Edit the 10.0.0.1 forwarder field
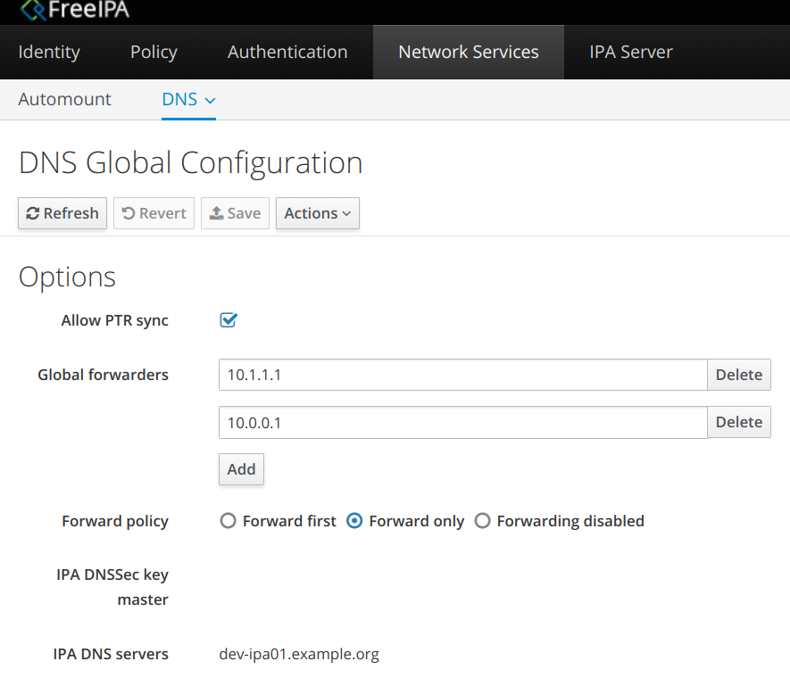The image size is (790, 678). coord(463,422)
